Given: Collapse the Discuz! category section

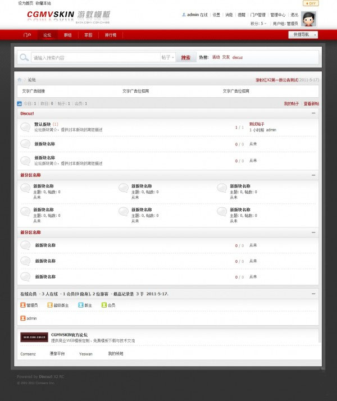Looking at the screenshot, I should pos(313,113).
